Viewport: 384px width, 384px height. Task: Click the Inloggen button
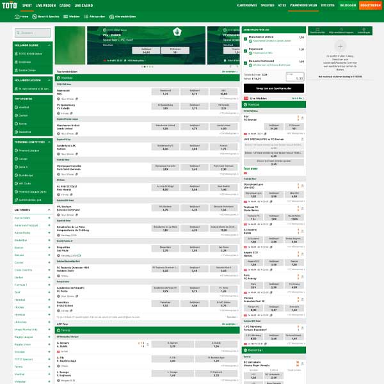coord(348,5)
